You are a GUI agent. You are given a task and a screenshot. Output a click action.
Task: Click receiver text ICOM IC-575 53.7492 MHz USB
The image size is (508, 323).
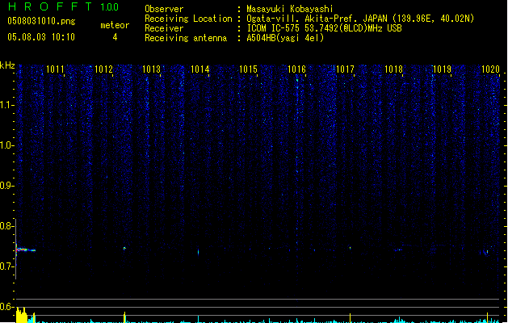coord(324,28)
